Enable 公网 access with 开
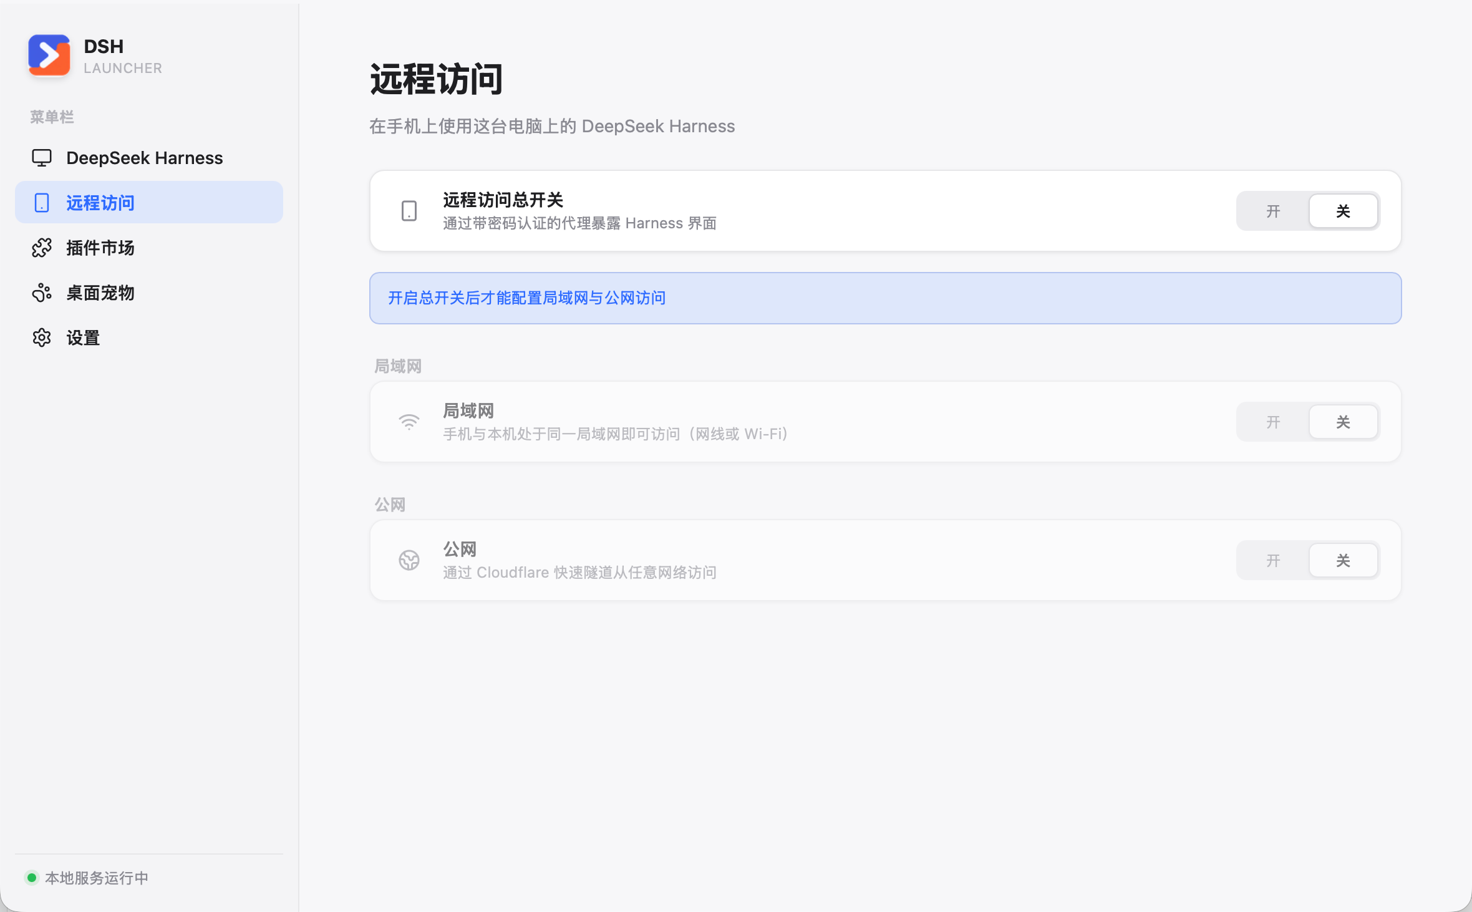 [x=1273, y=560]
